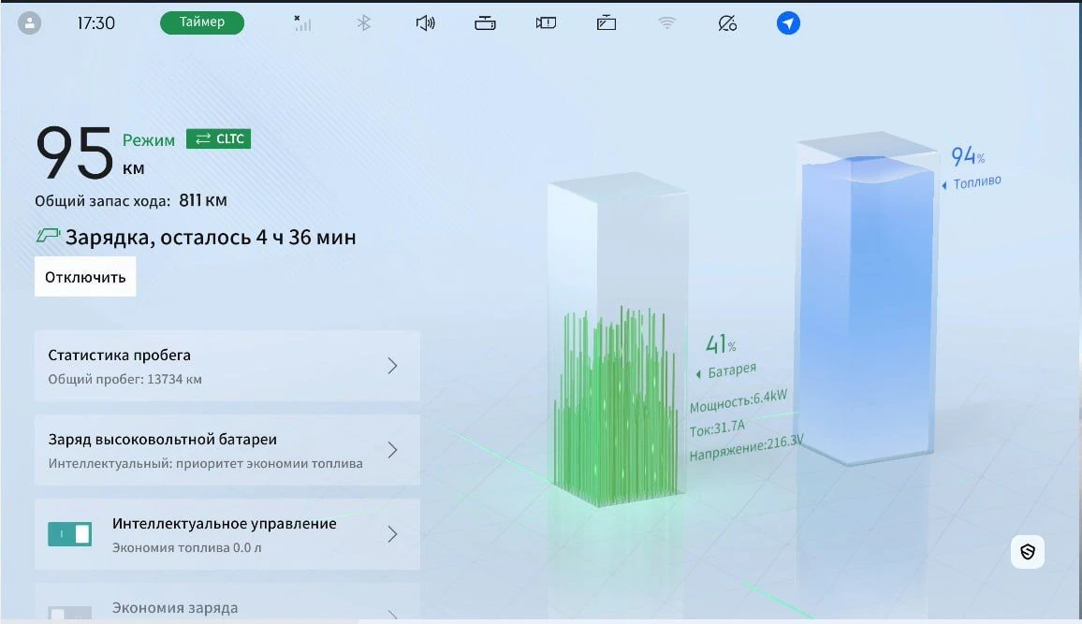1082x624 pixels.
Task: Expand Заряд высоковольтной батареи chevron
Action: click(x=392, y=450)
